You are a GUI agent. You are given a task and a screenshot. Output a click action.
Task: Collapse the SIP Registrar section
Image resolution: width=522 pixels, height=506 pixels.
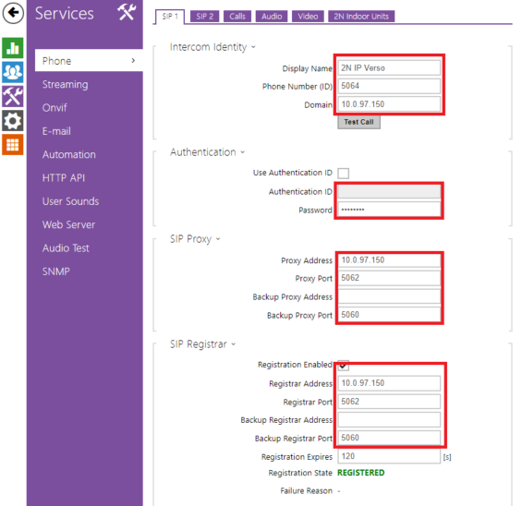(x=234, y=344)
